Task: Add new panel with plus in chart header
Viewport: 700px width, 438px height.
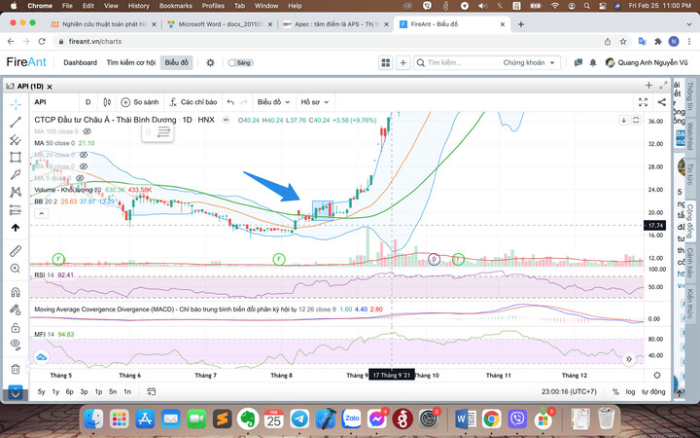Action: tap(648, 86)
